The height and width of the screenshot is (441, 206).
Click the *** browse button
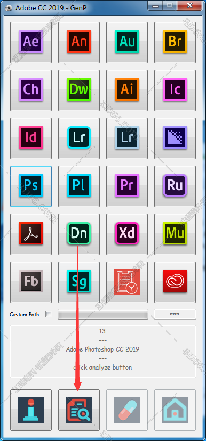(x=175, y=314)
